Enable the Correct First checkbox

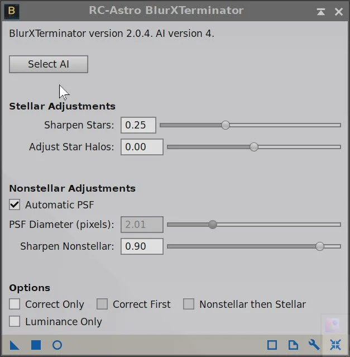[102, 304]
